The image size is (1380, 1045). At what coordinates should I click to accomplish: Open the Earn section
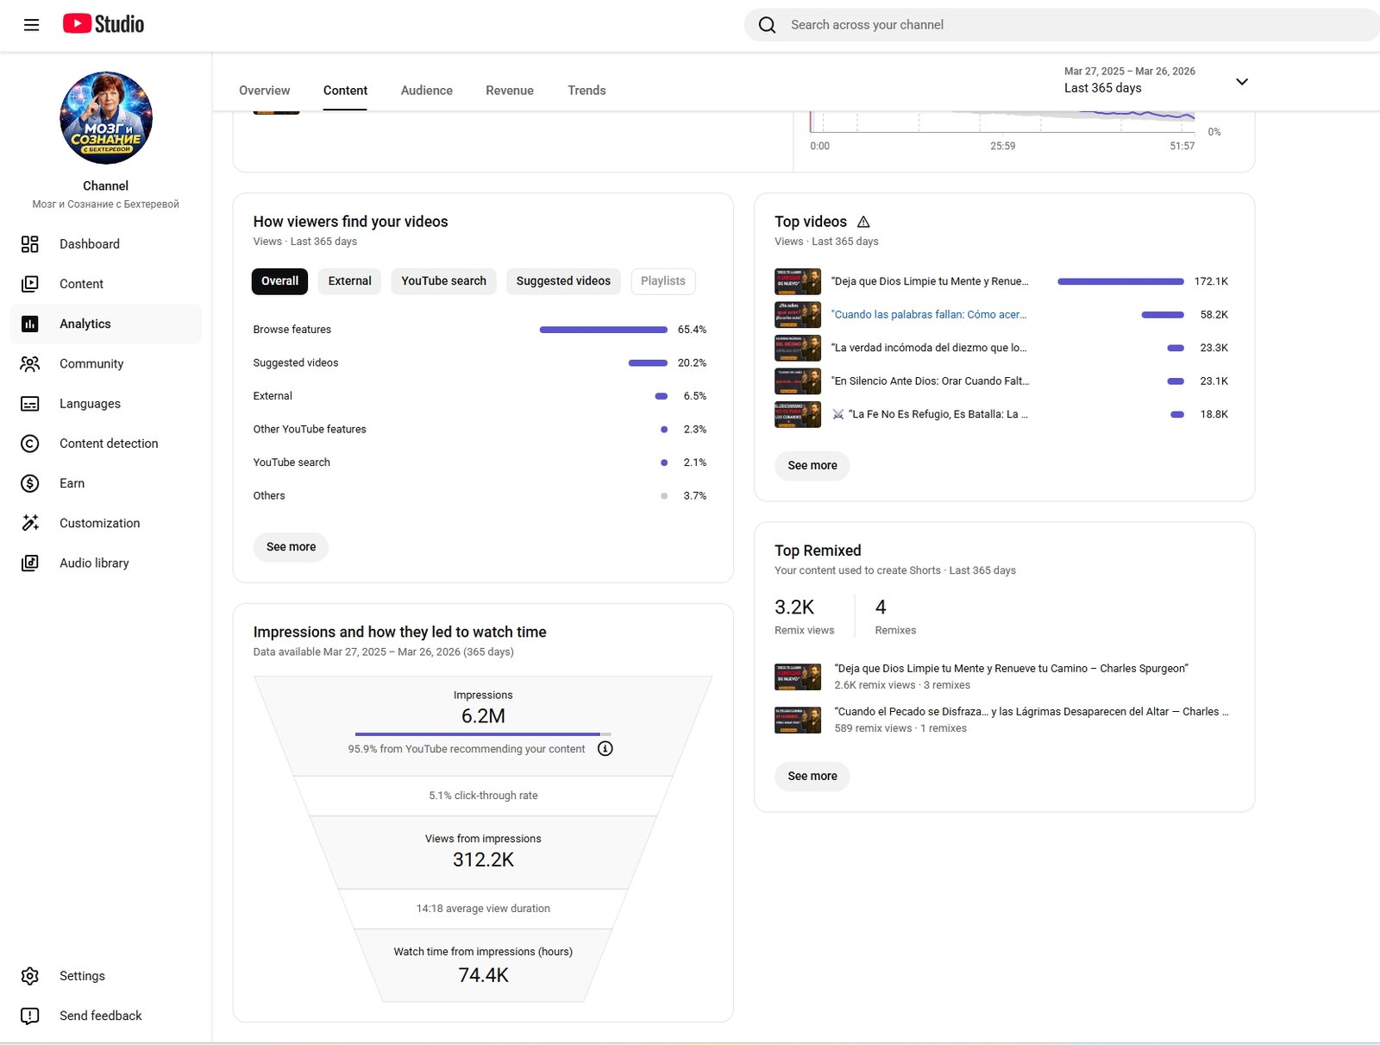(x=72, y=483)
